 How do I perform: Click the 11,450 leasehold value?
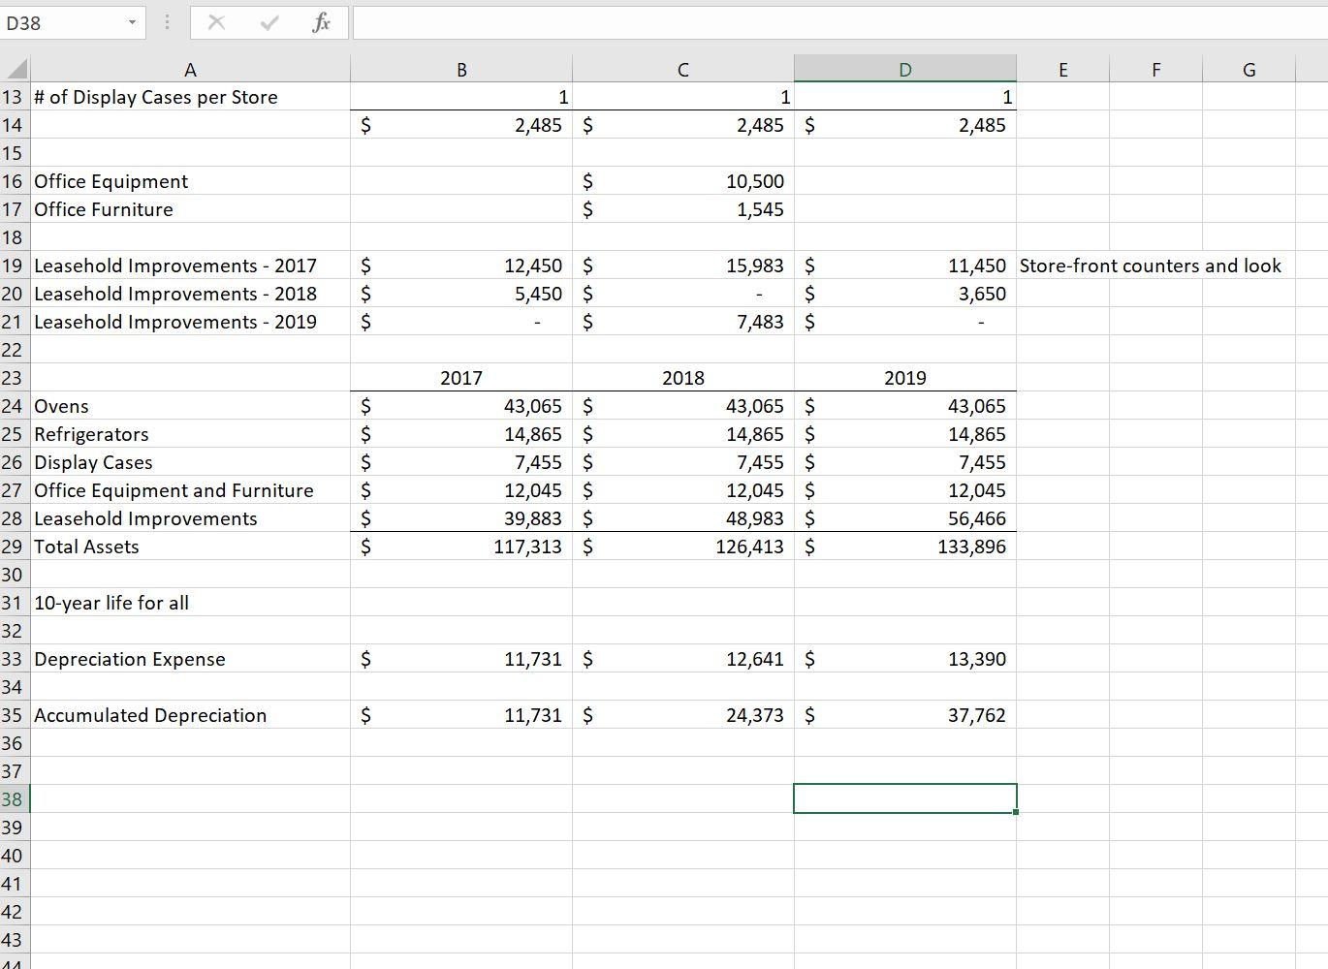[905, 266]
